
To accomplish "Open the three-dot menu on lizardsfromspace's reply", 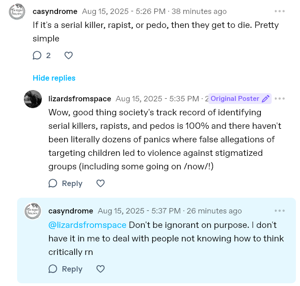I will [280, 99].
